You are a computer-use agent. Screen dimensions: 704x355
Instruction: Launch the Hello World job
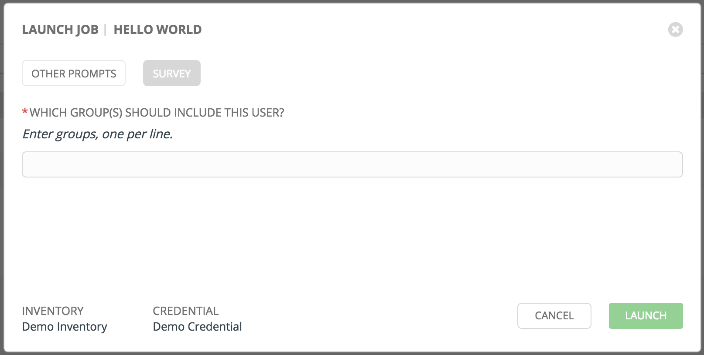tap(646, 316)
